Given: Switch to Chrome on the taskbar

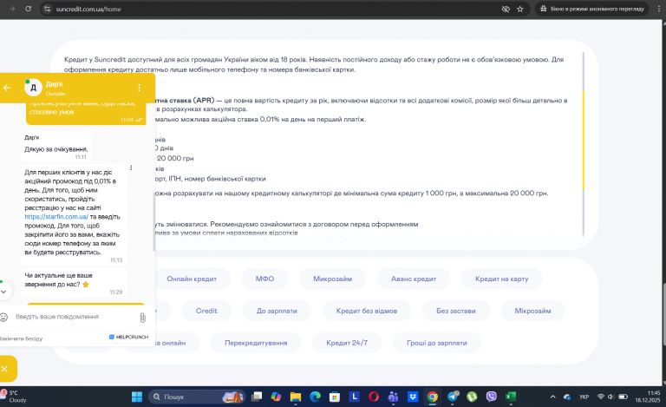Looking at the screenshot, I should click(433, 397).
